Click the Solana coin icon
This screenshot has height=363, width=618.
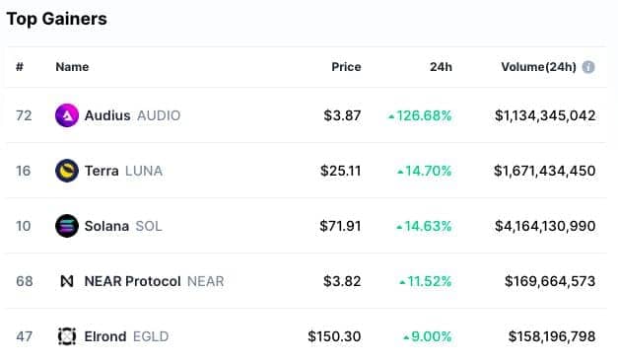coord(67,226)
